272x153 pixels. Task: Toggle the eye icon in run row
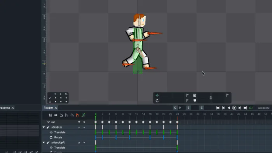tap(79, 122)
